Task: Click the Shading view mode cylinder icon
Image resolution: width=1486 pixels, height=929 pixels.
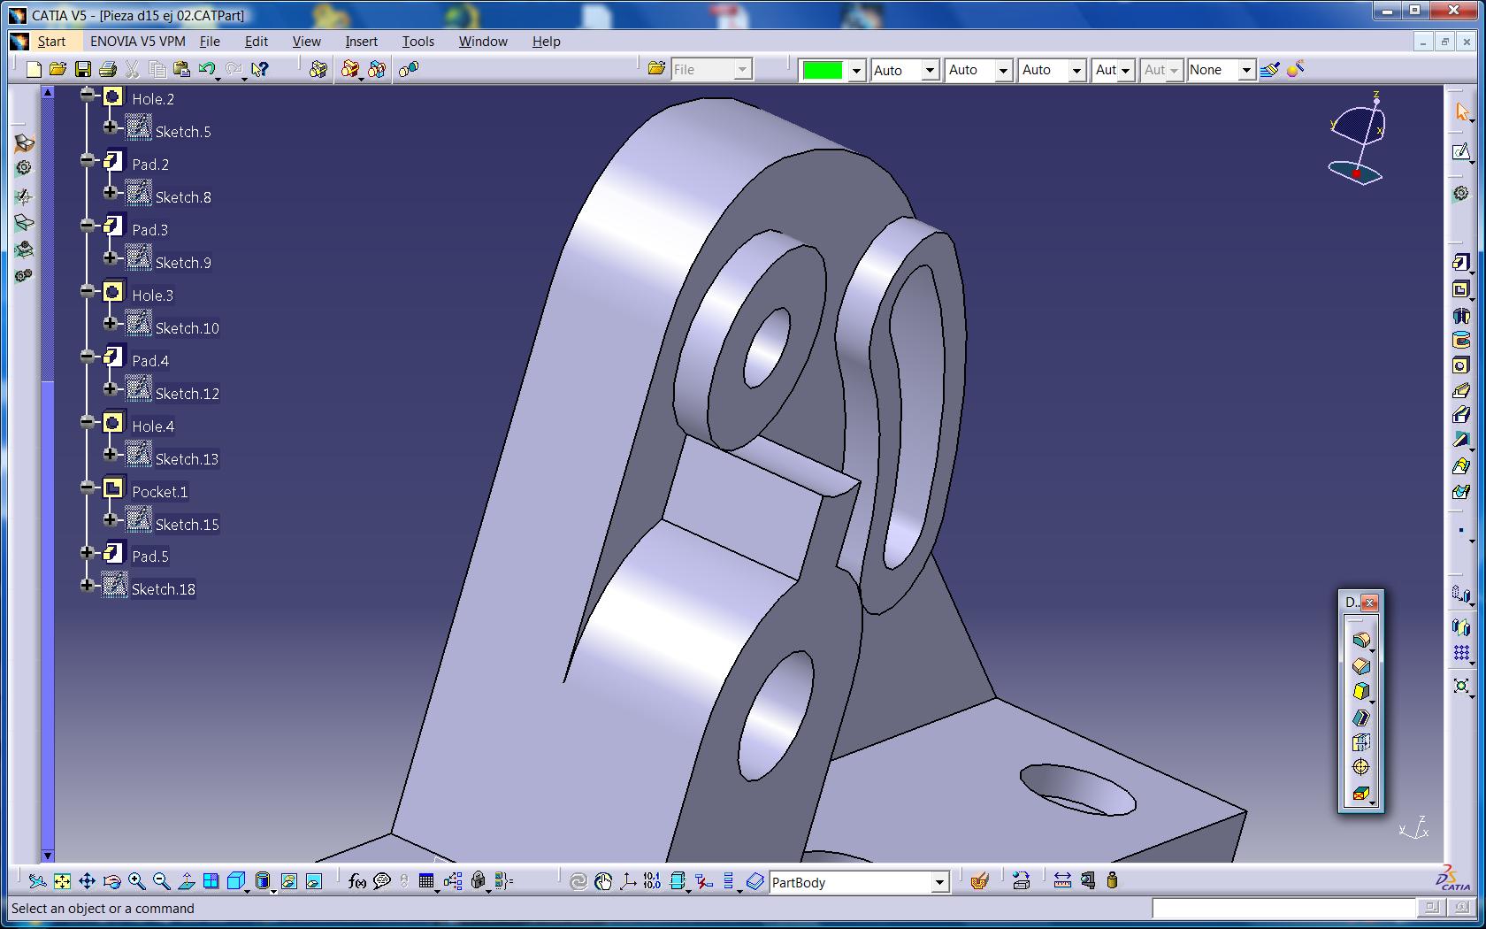Action: tap(263, 881)
